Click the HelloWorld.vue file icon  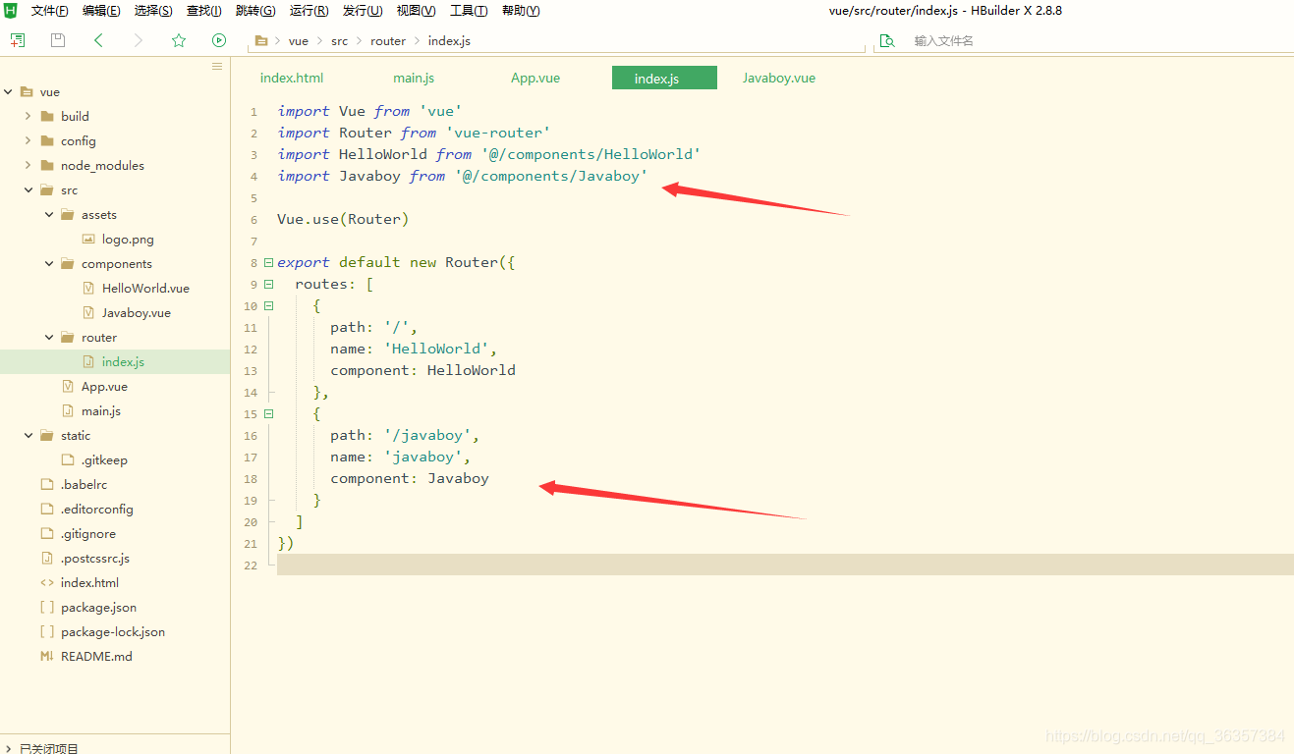click(88, 288)
